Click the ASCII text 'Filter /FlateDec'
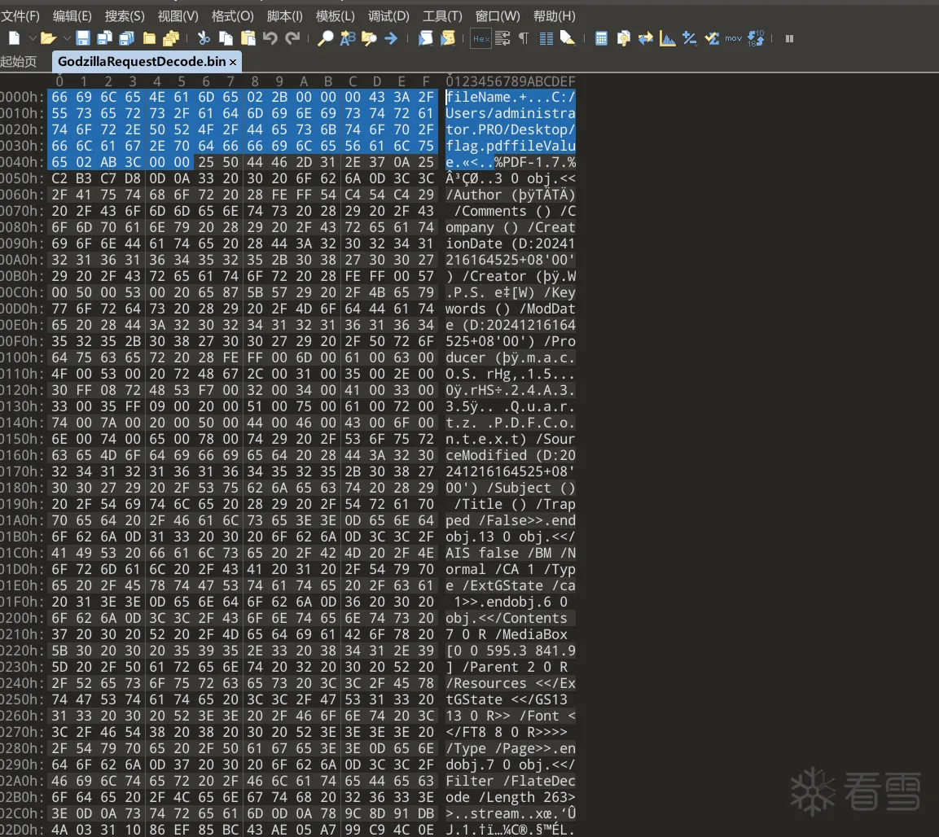Viewport: 939px width, 837px height. [511, 781]
